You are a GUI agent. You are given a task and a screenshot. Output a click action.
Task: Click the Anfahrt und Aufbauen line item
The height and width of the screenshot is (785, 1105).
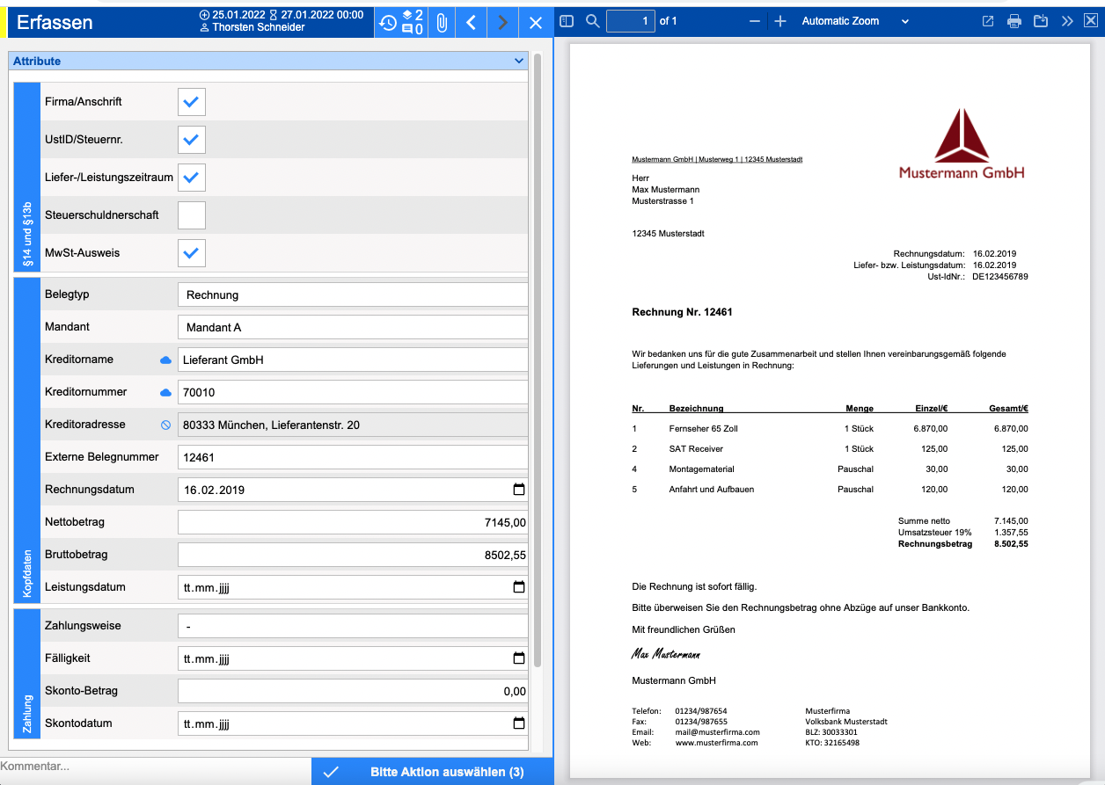point(711,490)
